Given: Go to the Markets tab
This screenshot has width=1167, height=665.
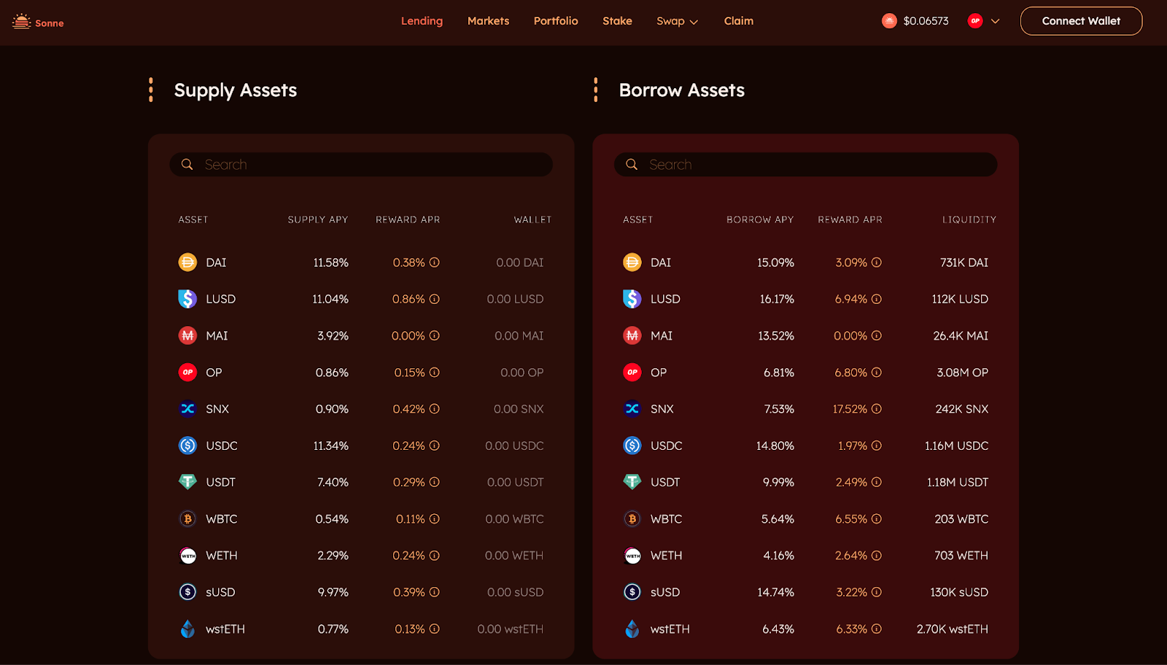Looking at the screenshot, I should 488,21.
